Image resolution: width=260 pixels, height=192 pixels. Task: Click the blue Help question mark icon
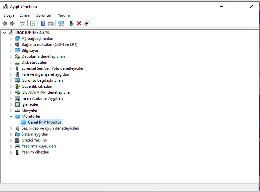(43, 23)
